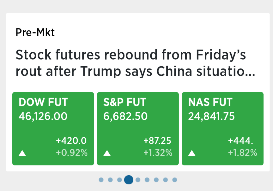The height and width of the screenshot is (191, 273).
Task: Select the active large fourth page dot
Action: [129, 180]
